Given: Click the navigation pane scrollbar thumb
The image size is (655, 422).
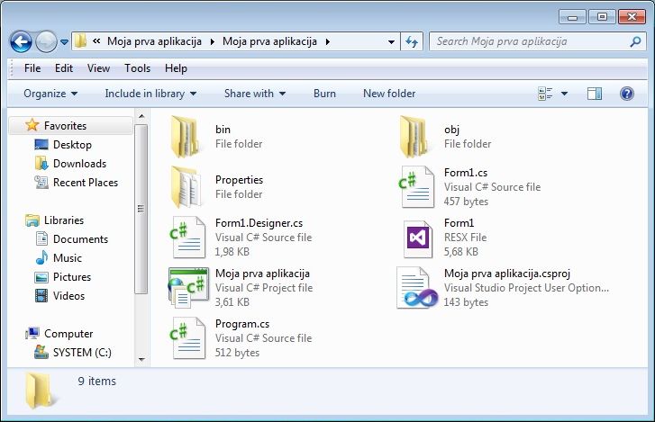Looking at the screenshot, I should point(141,209).
